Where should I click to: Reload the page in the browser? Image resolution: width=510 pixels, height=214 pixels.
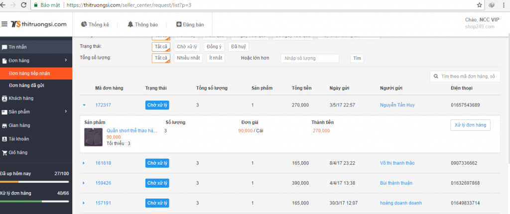(x=23, y=5)
